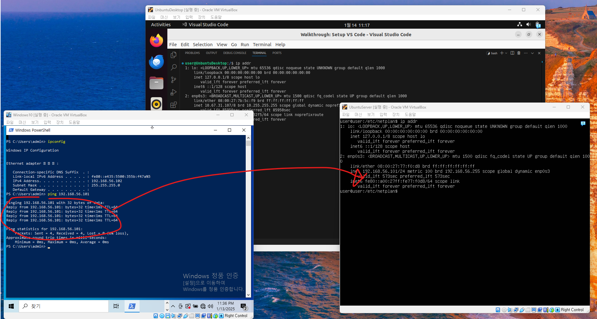Click the Windows taskbar search box
597x319 pixels.
pyautogui.click(x=64, y=306)
